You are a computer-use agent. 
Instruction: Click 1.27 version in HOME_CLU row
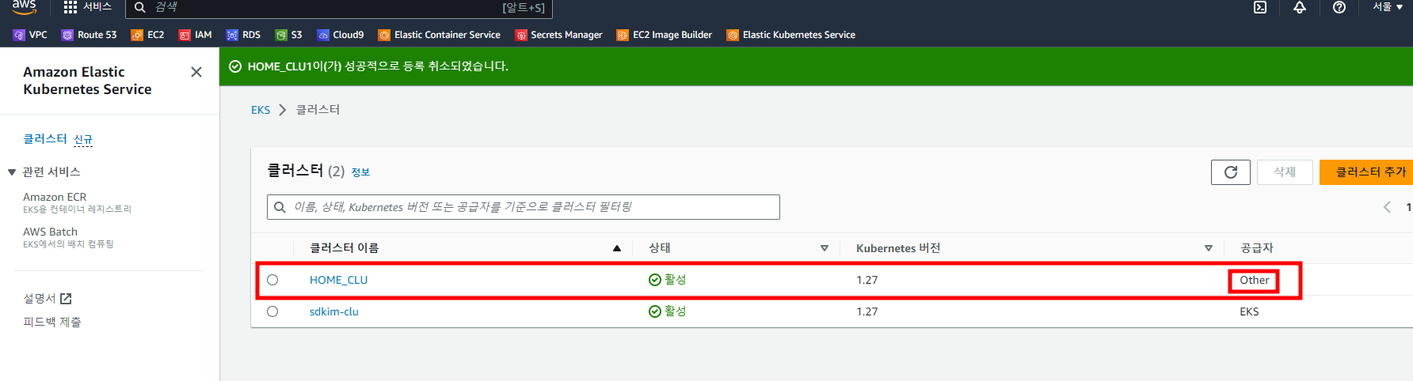(x=866, y=280)
